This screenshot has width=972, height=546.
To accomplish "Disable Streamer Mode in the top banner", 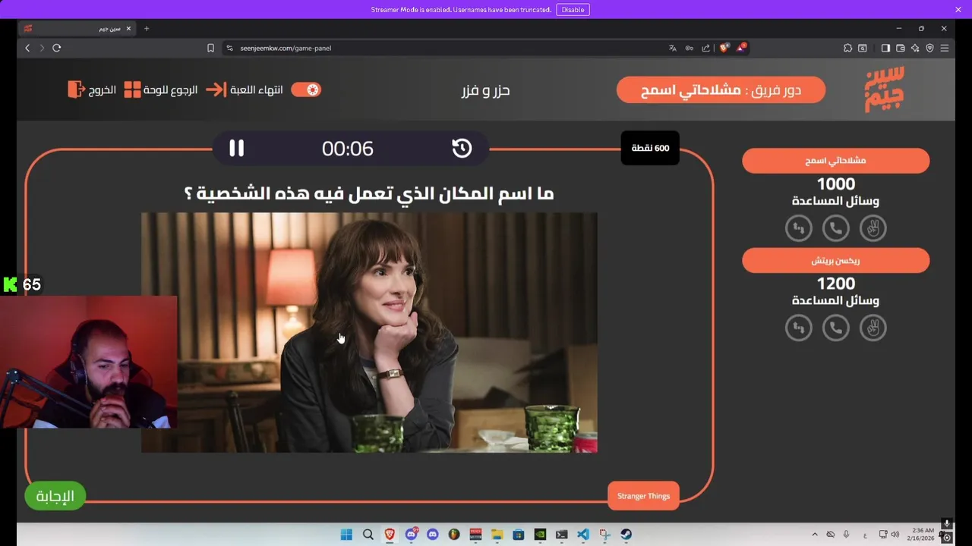I will (x=573, y=9).
